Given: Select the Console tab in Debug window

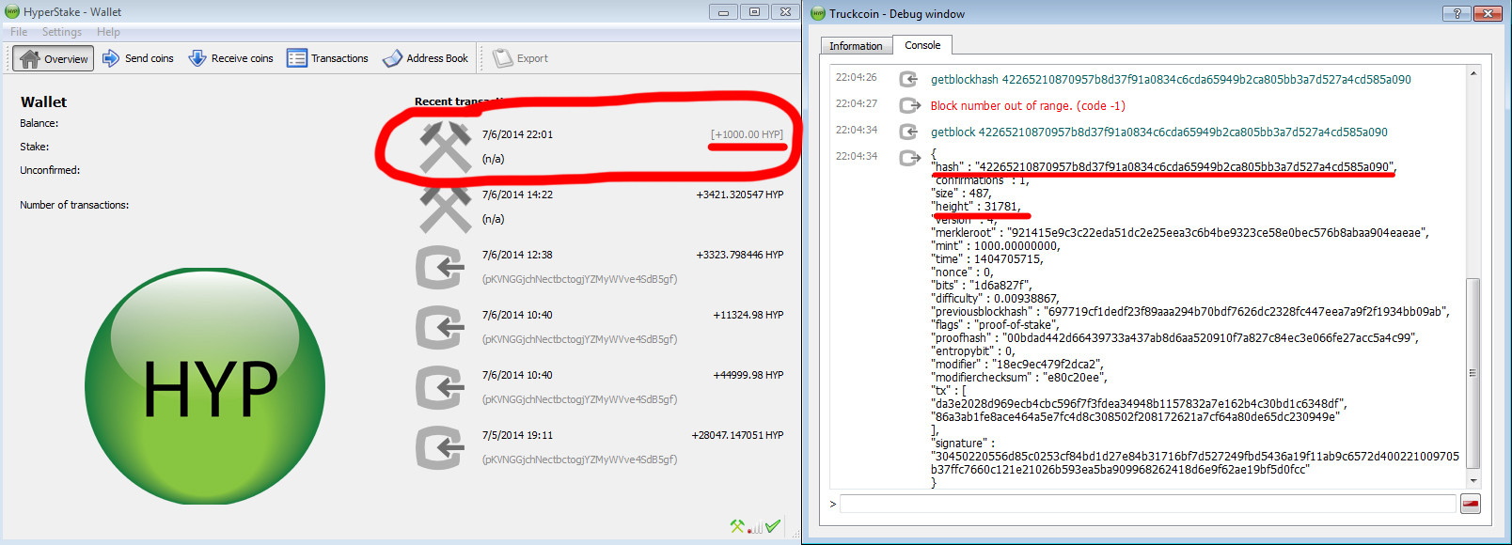Looking at the screenshot, I should [x=922, y=45].
